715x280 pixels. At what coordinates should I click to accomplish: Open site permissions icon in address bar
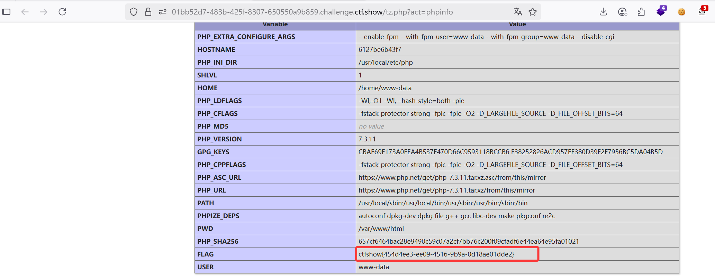(x=162, y=12)
